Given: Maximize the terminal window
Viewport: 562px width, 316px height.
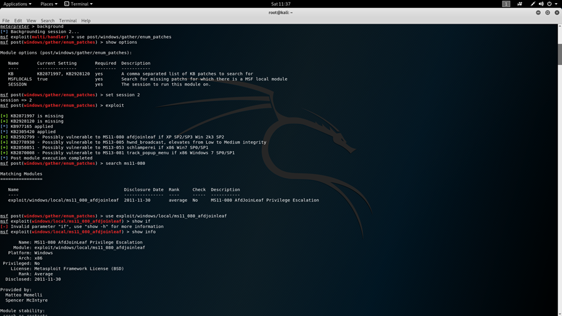Looking at the screenshot, I should coord(547,12).
